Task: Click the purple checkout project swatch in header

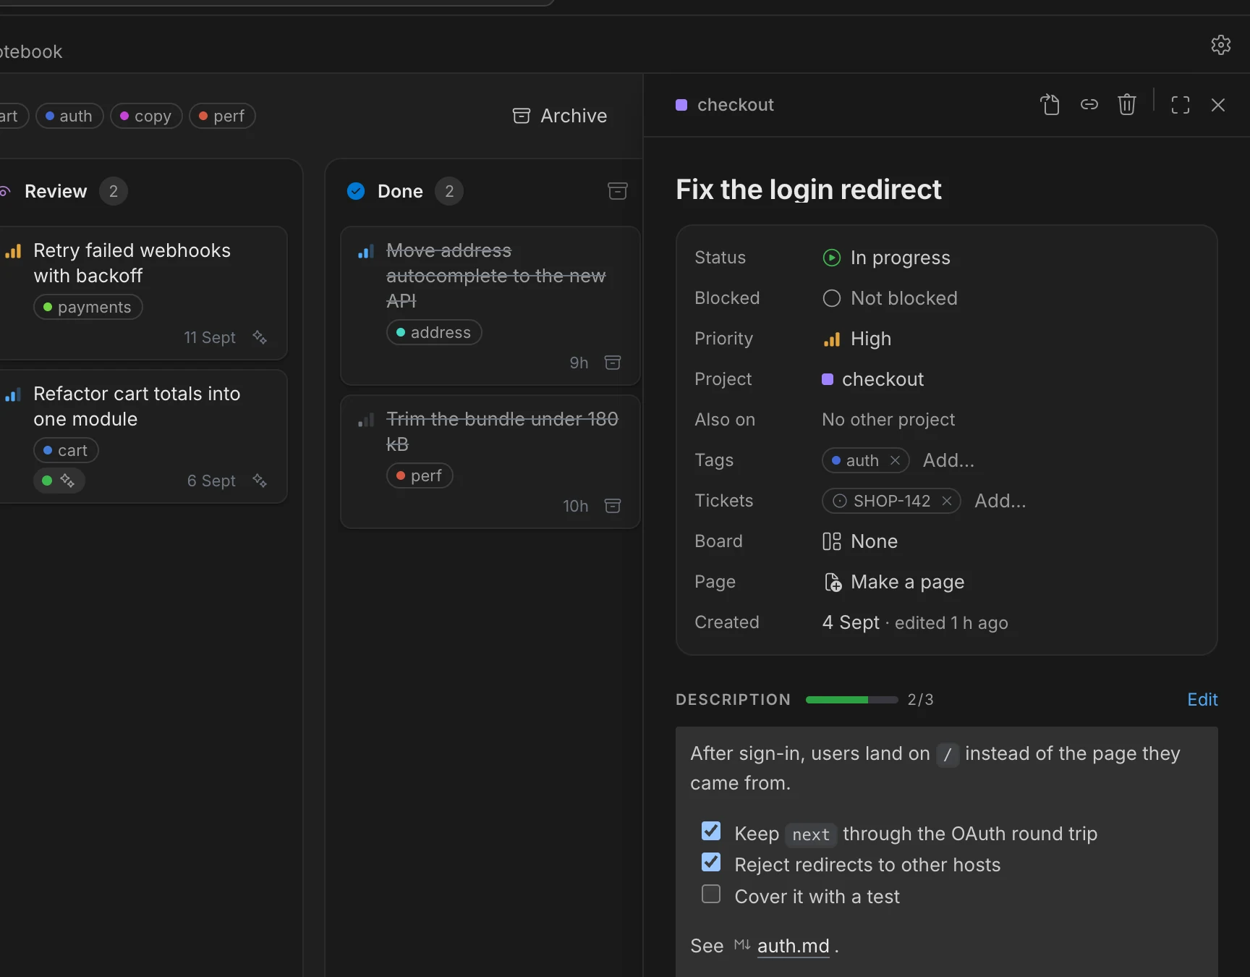Action: pos(681,105)
